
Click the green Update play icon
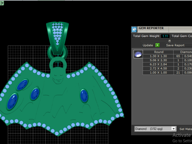coord(158,45)
